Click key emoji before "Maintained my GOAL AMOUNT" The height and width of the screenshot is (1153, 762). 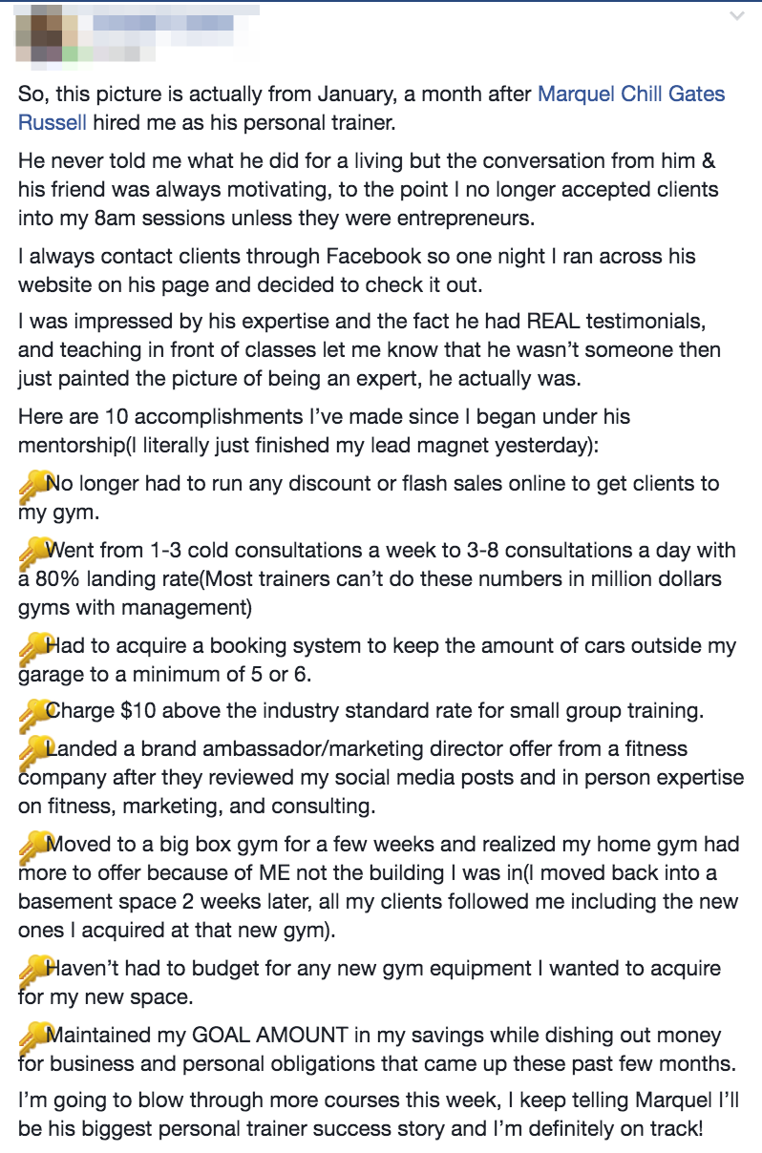(32, 1037)
